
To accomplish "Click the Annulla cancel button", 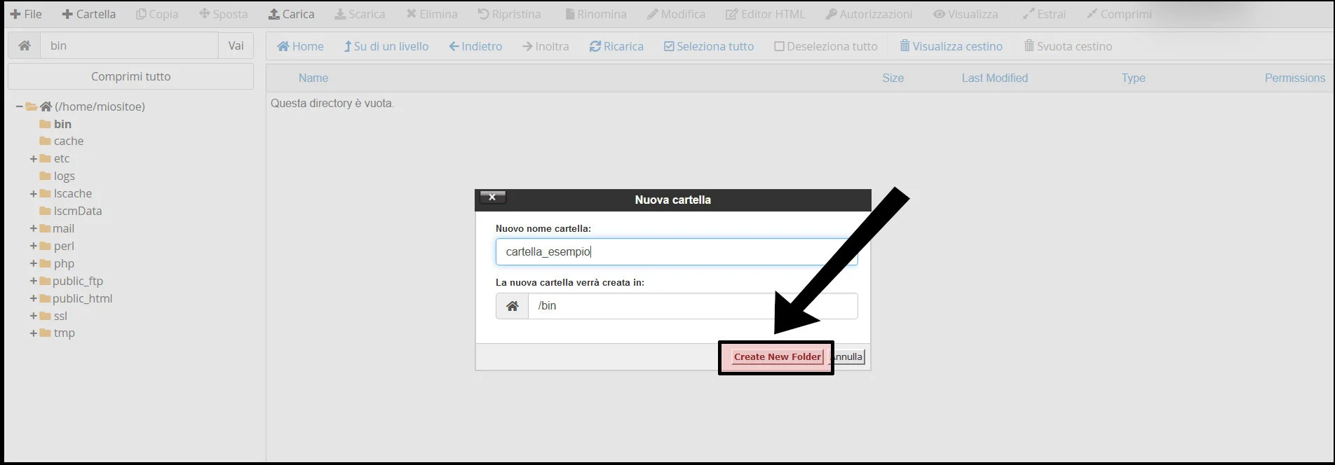I will coord(848,356).
